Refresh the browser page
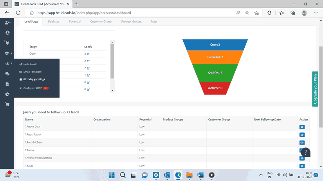 coord(18,13)
